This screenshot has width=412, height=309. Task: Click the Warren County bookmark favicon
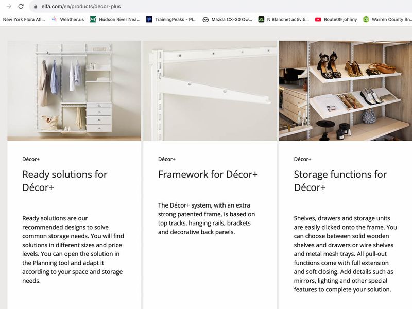(x=366, y=19)
